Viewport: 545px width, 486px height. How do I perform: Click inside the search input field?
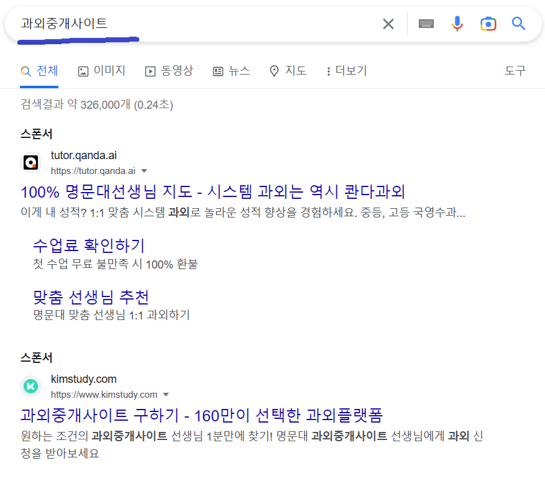[x=186, y=23]
